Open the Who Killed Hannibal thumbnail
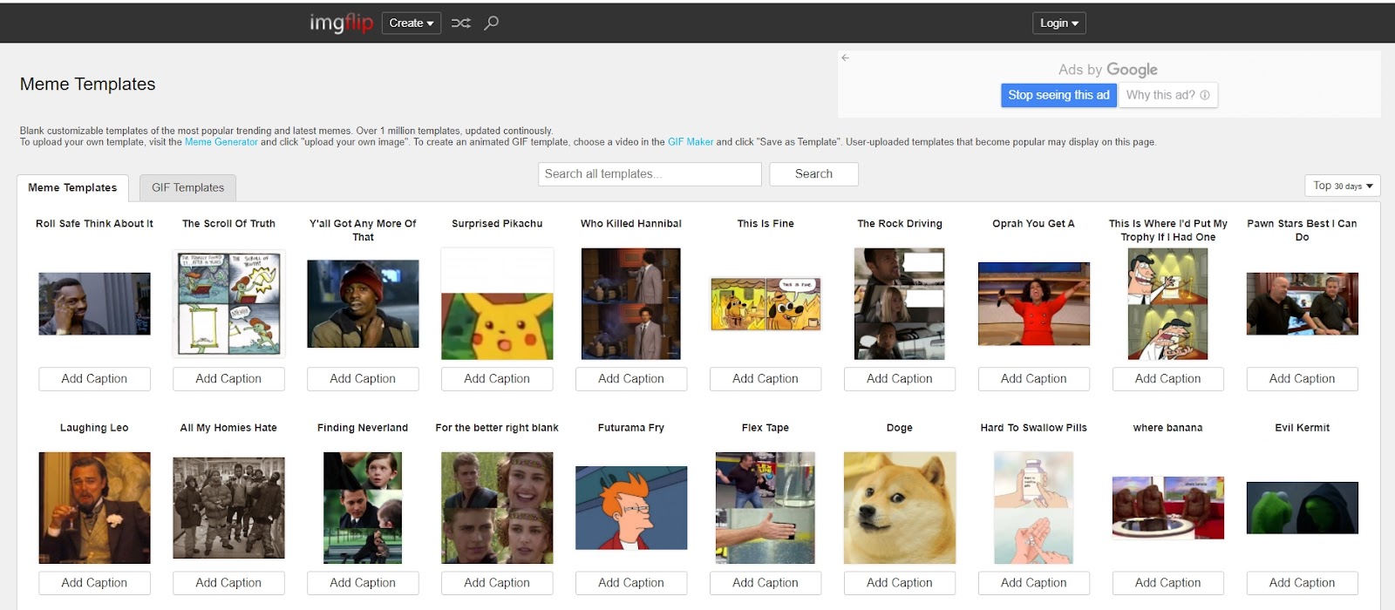Viewport: 1395px width, 610px height. 631,303
